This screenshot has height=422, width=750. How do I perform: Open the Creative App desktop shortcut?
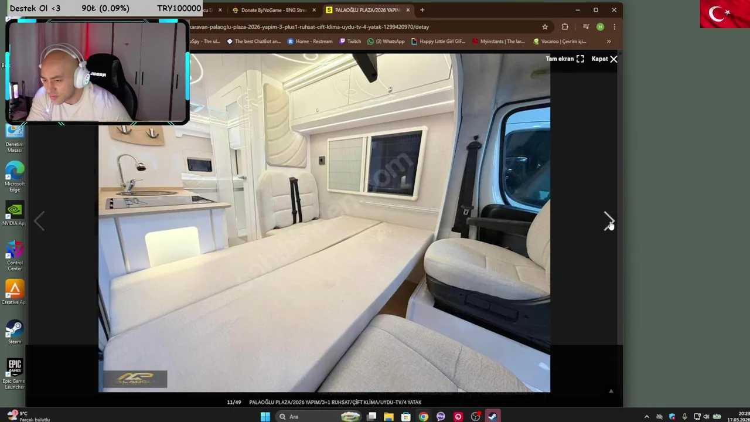[x=15, y=292]
